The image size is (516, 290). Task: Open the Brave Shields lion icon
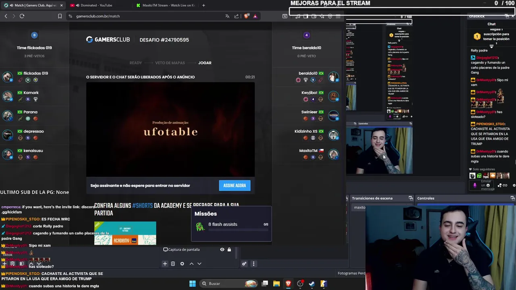click(x=246, y=16)
